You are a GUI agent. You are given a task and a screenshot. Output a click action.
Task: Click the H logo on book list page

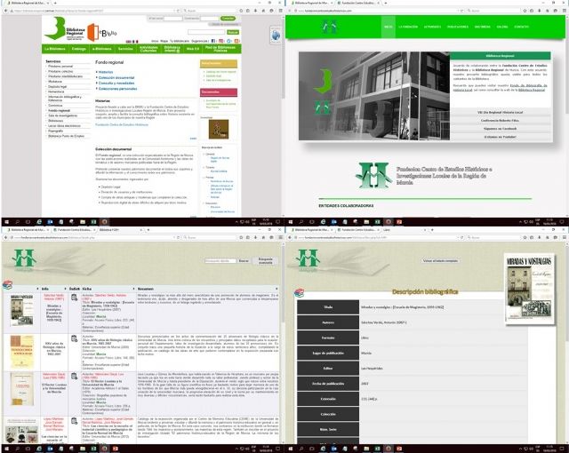coord(24,260)
